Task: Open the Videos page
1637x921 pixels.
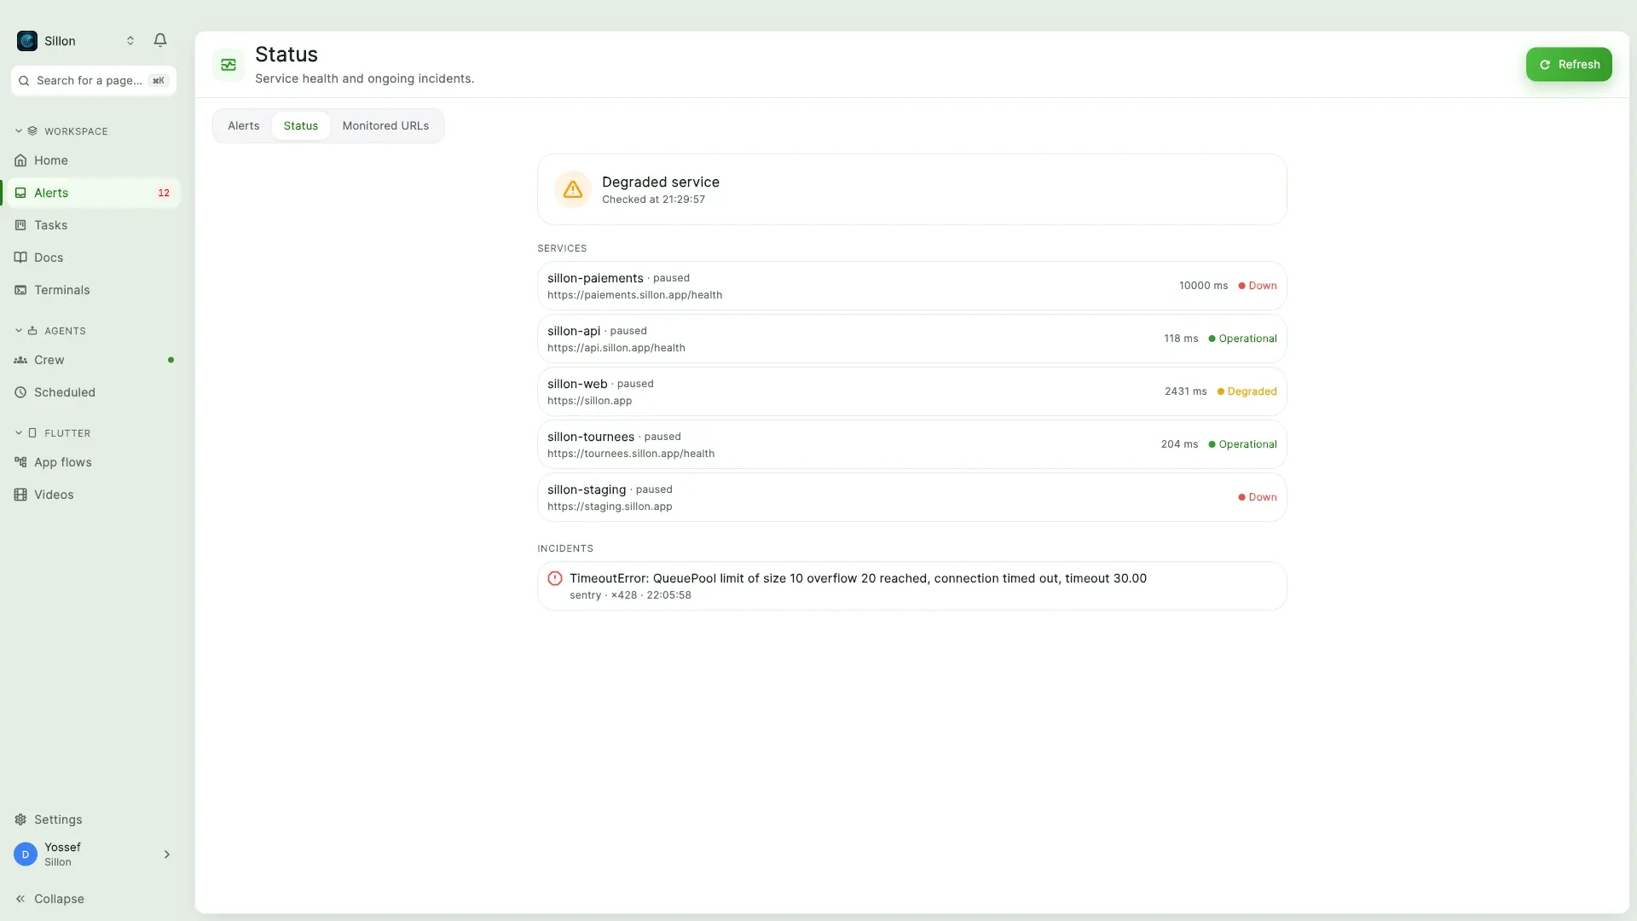Action: [94, 495]
